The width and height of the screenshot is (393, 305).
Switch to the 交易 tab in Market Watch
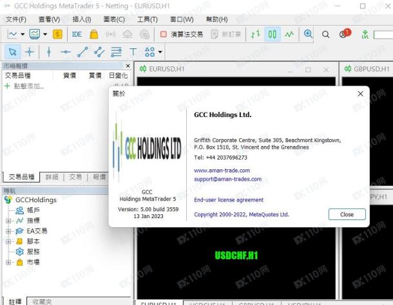tap(75, 177)
